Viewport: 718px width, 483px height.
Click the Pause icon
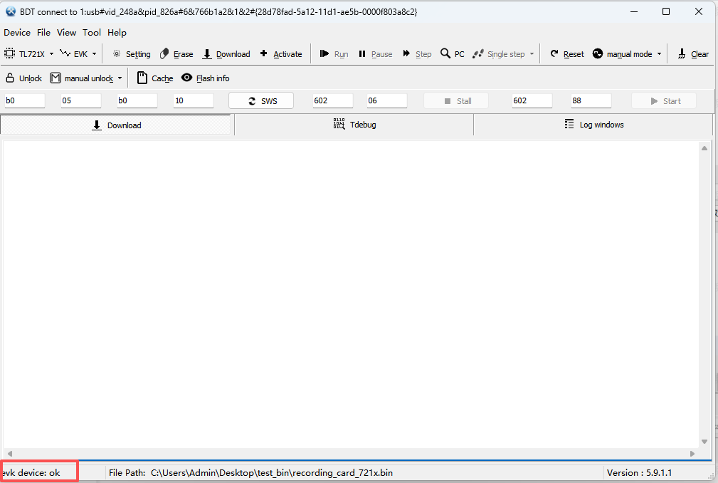tap(362, 53)
